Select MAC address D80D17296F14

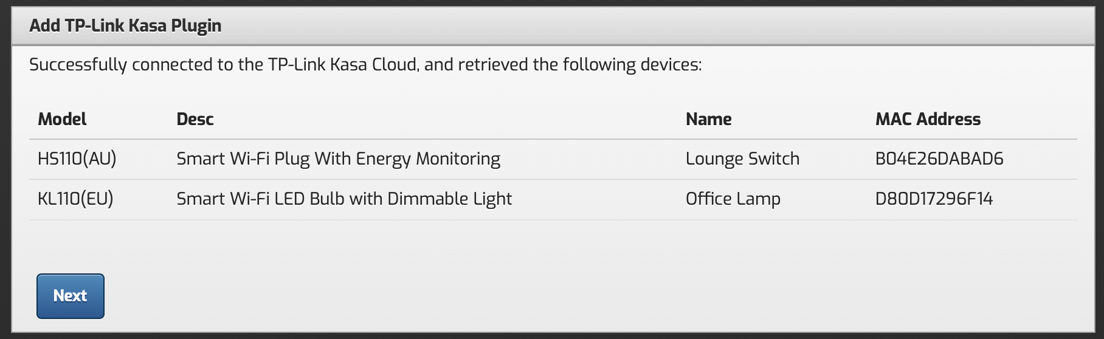pyautogui.click(x=934, y=199)
